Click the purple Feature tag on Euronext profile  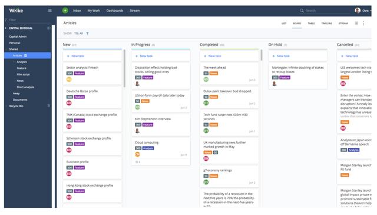tap(79, 168)
